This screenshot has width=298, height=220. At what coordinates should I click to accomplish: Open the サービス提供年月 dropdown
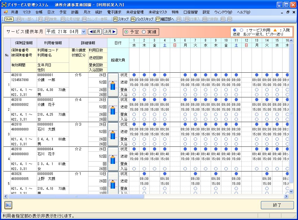(84, 32)
